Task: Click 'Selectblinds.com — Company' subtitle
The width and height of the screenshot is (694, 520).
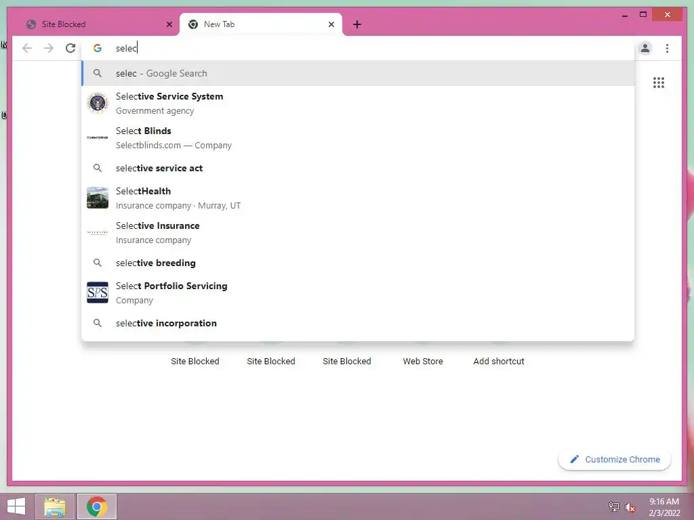Action: click(173, 145)
